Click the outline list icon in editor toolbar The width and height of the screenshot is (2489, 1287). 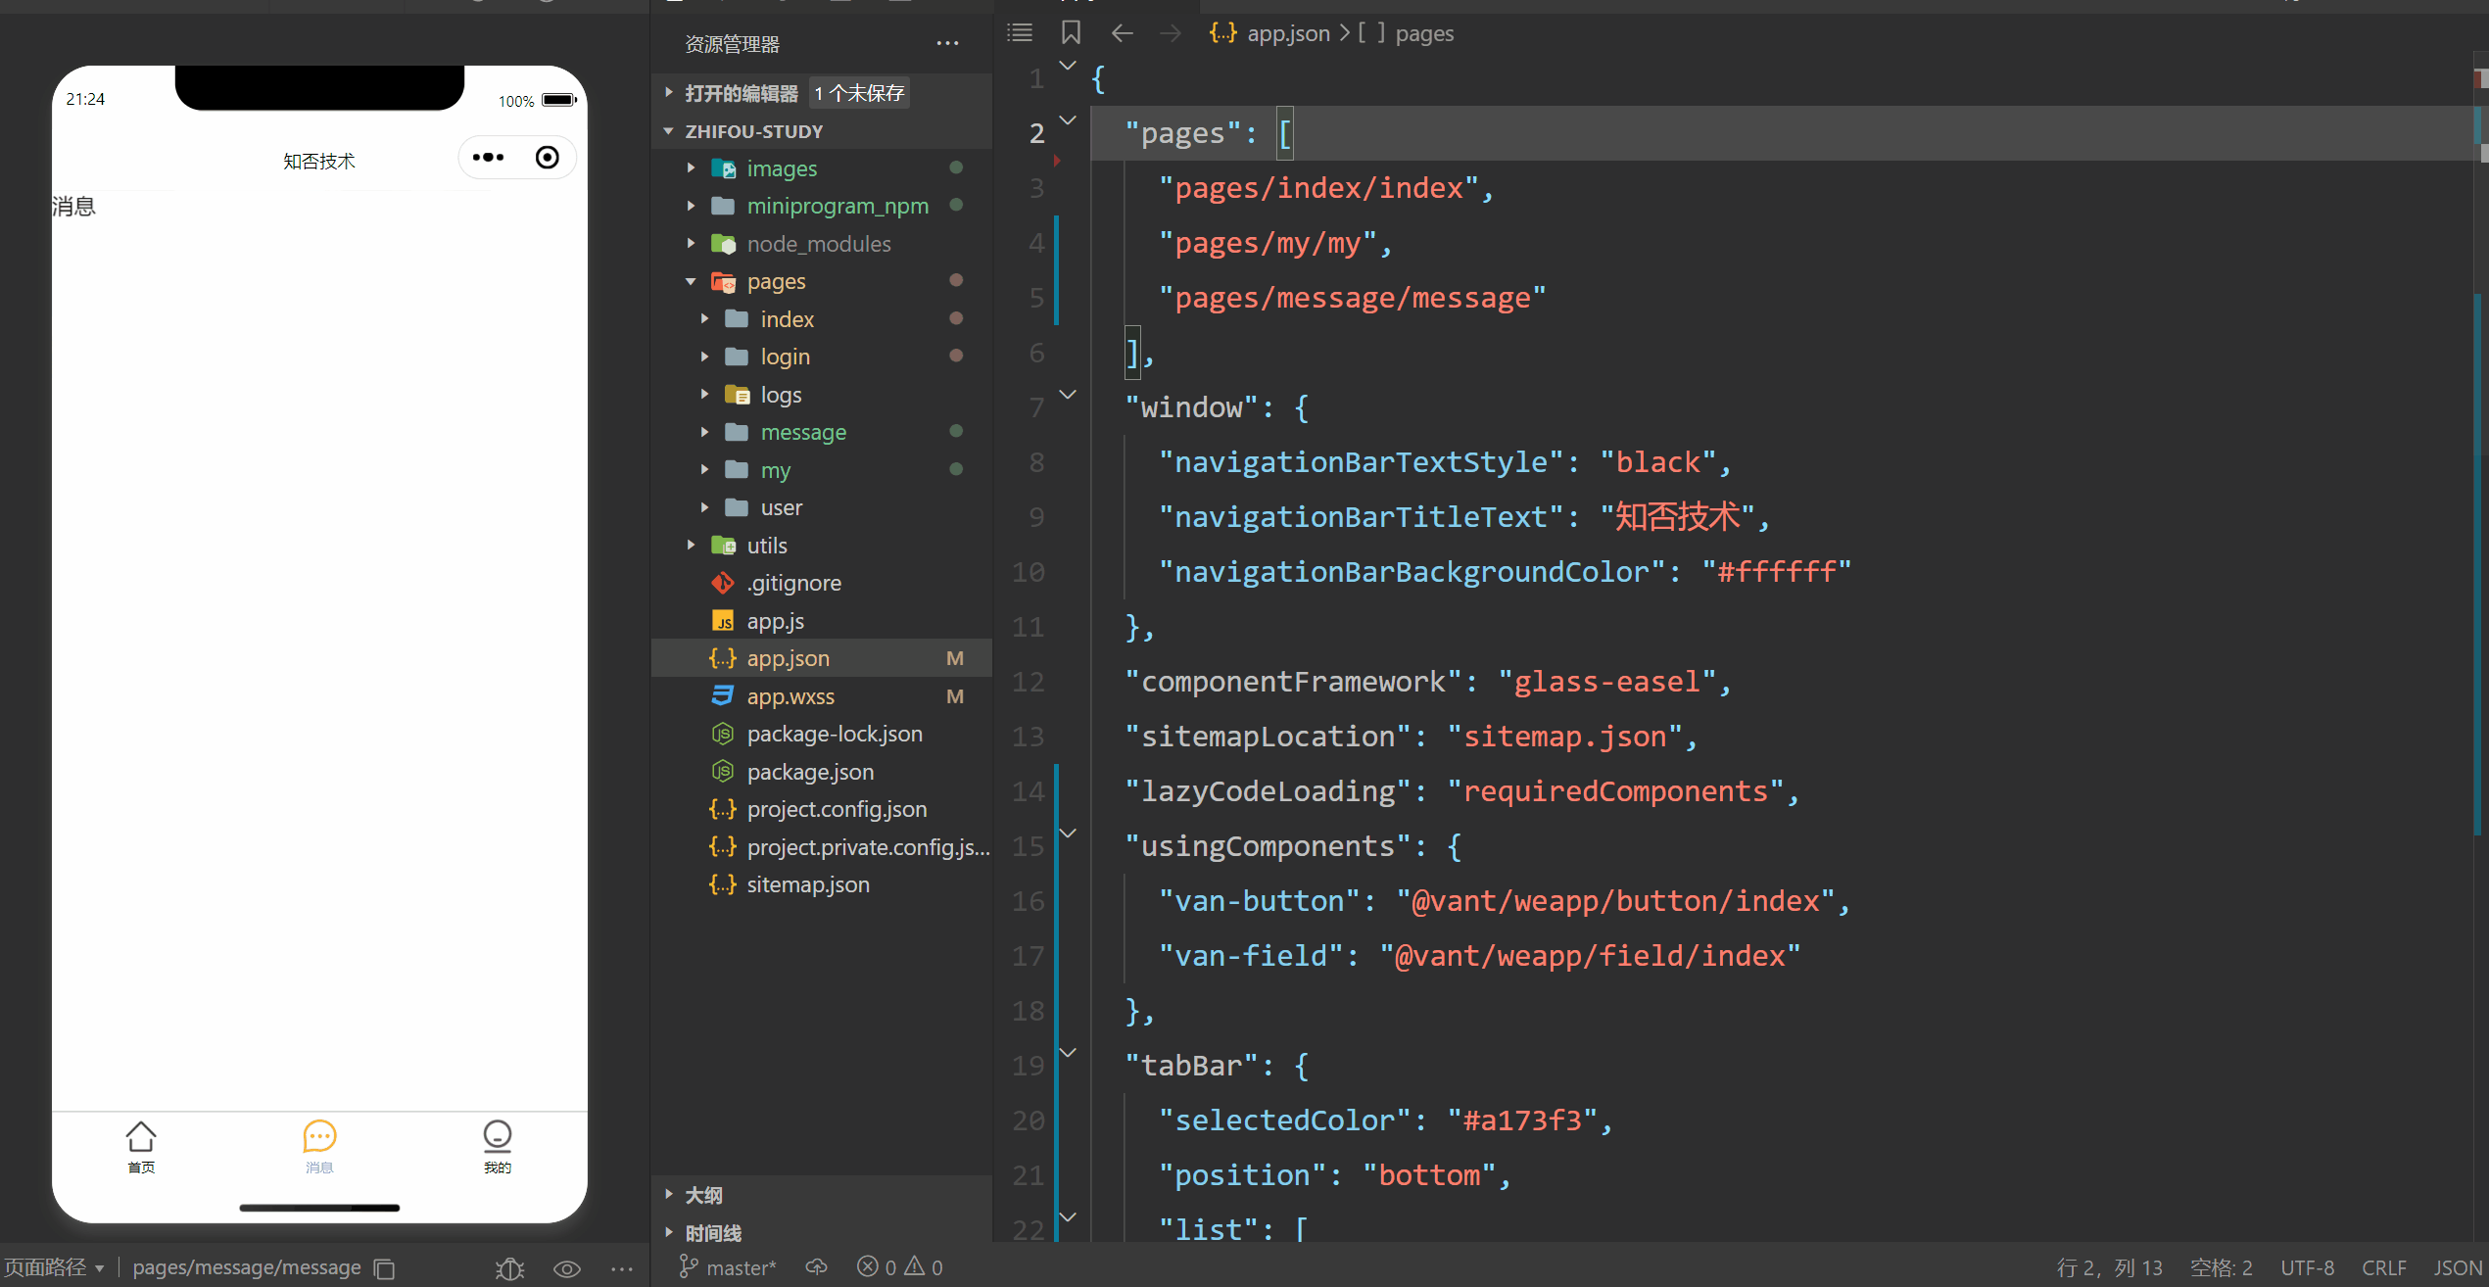click(x=1019, y=33)
